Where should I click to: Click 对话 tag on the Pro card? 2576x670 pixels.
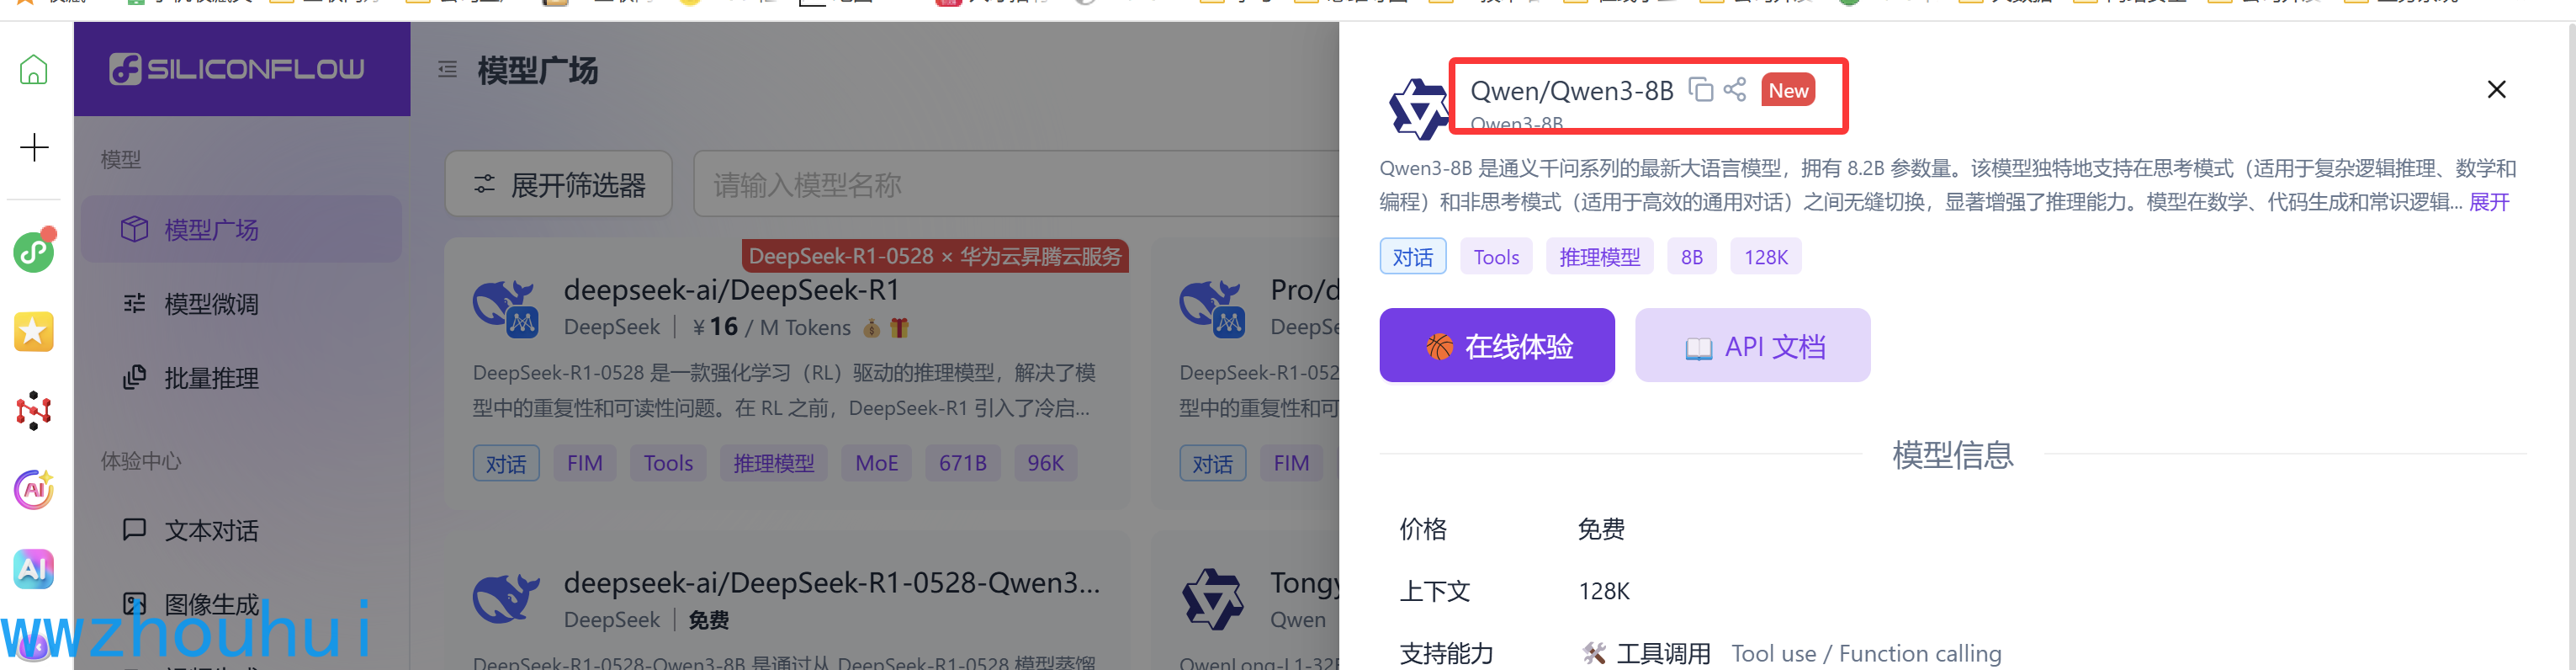[x=1213, y=463]
